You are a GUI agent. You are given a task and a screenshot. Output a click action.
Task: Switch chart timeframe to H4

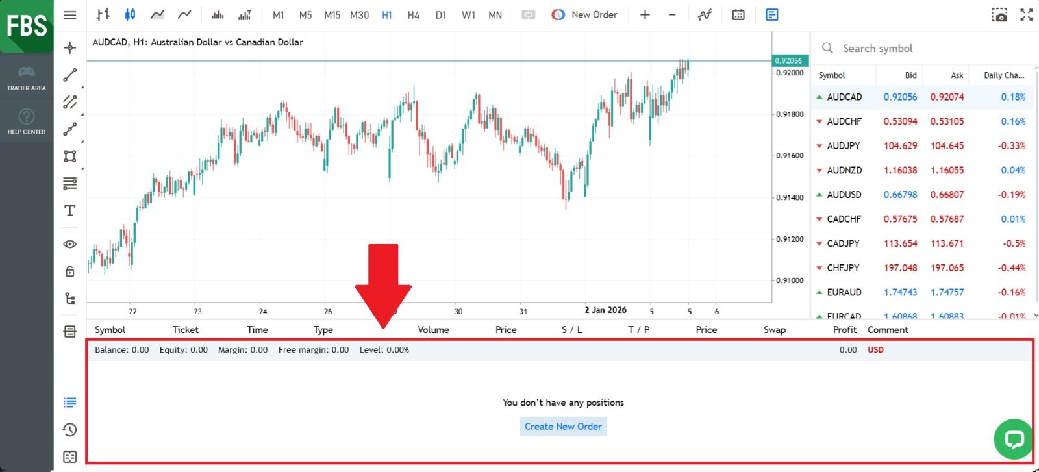click(414, 15)
